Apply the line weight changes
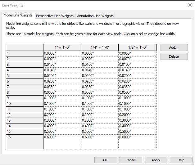195x166 pixels. pos(156,160)
